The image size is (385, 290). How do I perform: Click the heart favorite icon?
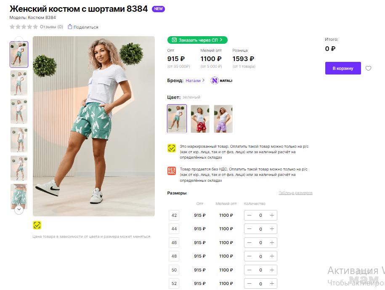point(368,68)
